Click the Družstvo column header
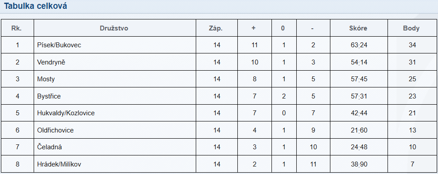The image size is (438, 174). 114,28
